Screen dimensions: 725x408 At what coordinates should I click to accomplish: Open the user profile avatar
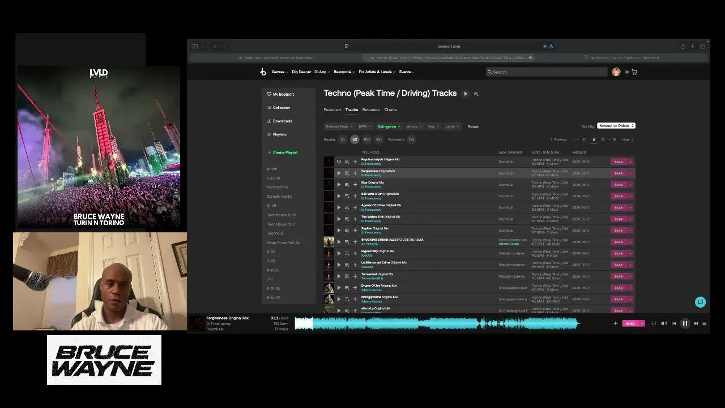[x=616, y=72]
